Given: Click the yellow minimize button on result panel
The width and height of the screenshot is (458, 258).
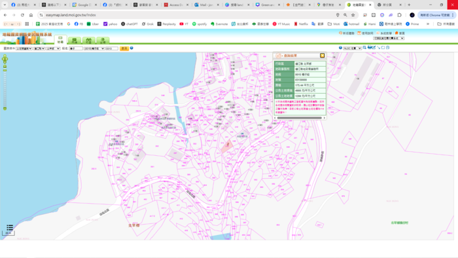Looking at the screenshot, I should (x=322, y=56).
